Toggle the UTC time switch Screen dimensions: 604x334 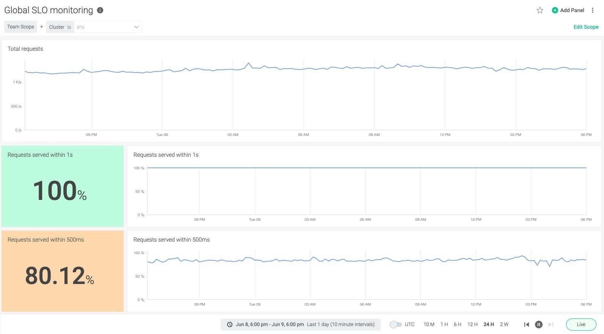(395, 325)
